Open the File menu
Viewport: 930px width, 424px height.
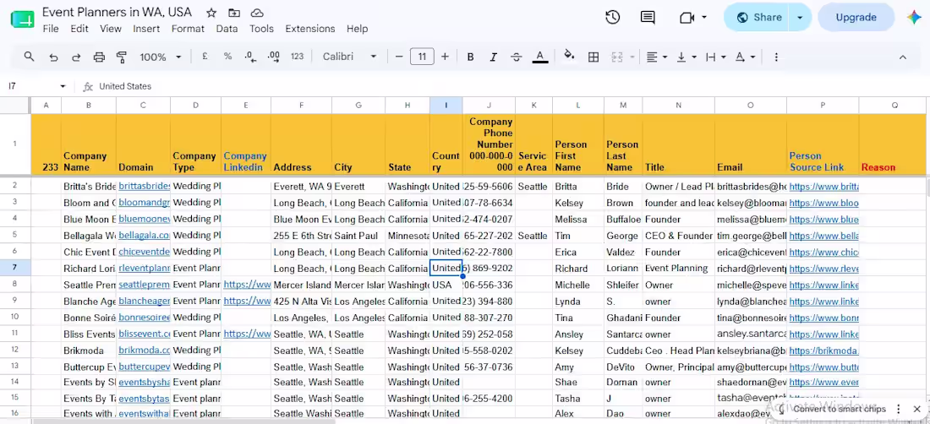point(51,29)
